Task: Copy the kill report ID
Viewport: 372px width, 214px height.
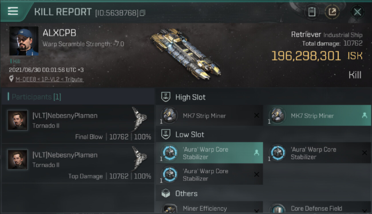Action: [143, 13]
